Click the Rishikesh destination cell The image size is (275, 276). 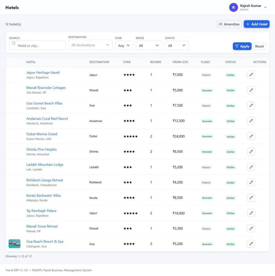coord(96,182)
